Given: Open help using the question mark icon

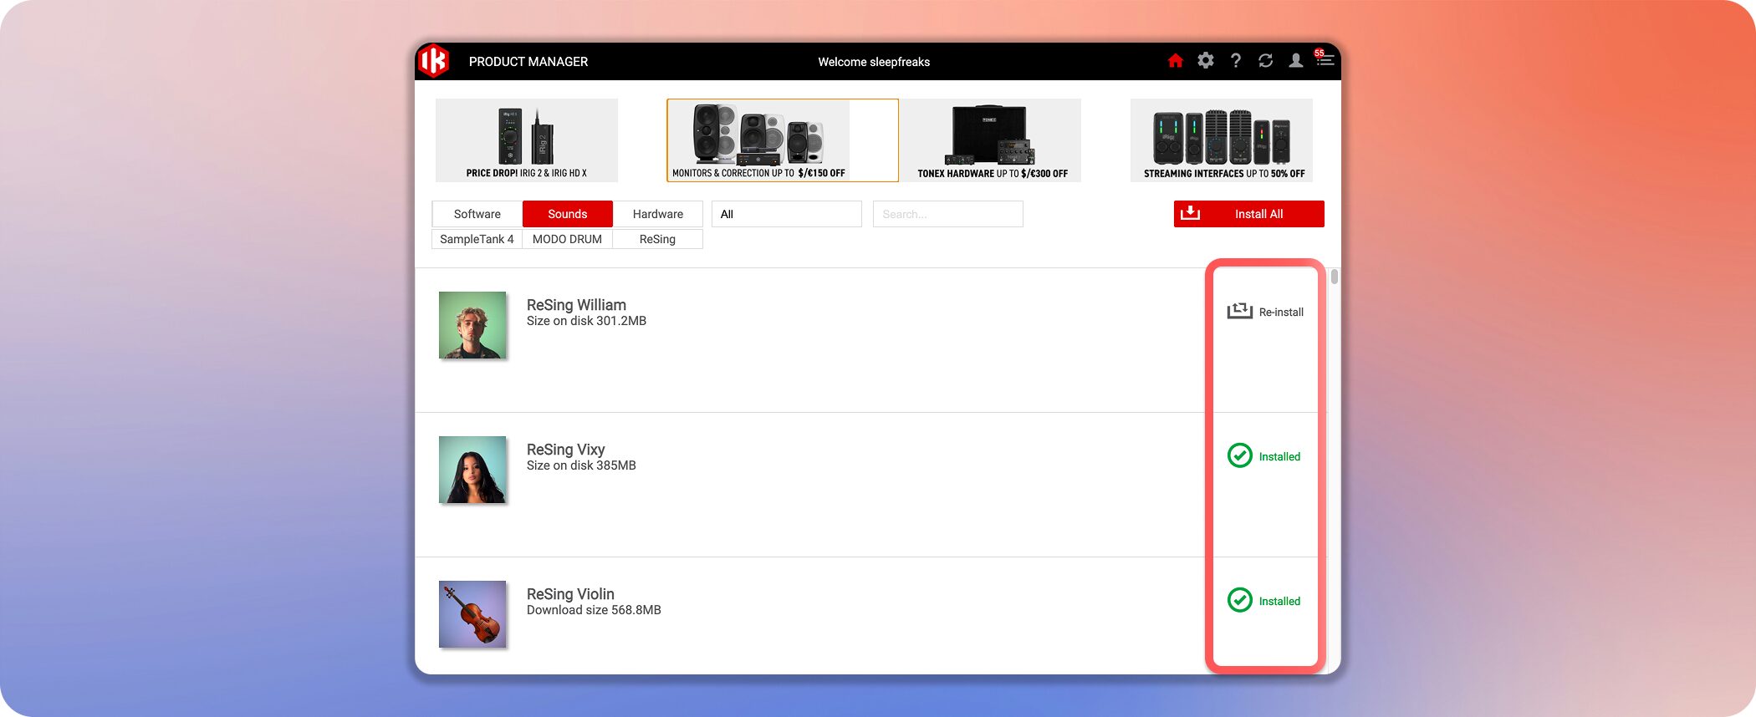Looking at the screenshot, I should click(1235, 60).
